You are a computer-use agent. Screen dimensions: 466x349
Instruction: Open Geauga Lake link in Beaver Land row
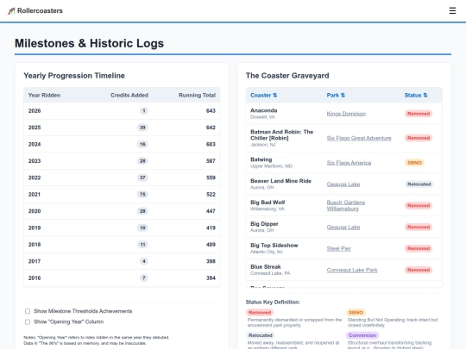[x=343, y=184]
